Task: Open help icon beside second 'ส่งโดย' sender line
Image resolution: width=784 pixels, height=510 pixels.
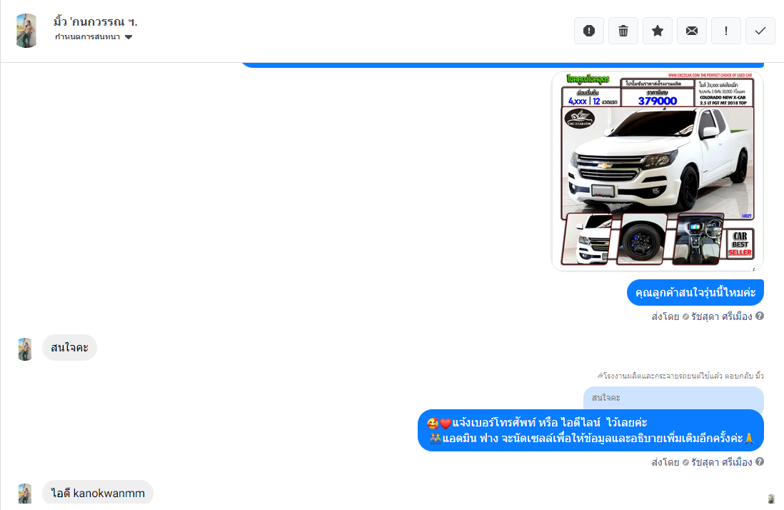Action: pyautogui.click(x=760, y=462)
